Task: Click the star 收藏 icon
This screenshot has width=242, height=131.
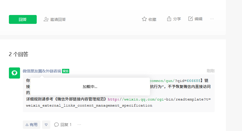Action: tap(144, 19)
